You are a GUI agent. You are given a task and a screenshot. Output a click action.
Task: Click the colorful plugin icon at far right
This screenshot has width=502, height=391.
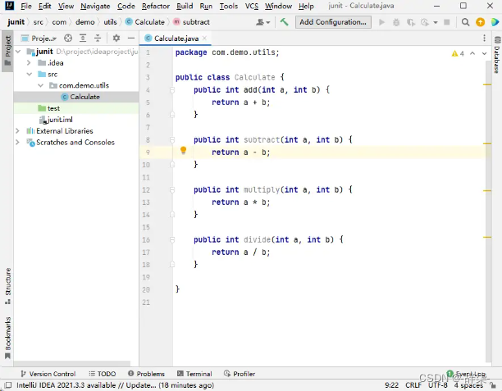coord(495,22)
